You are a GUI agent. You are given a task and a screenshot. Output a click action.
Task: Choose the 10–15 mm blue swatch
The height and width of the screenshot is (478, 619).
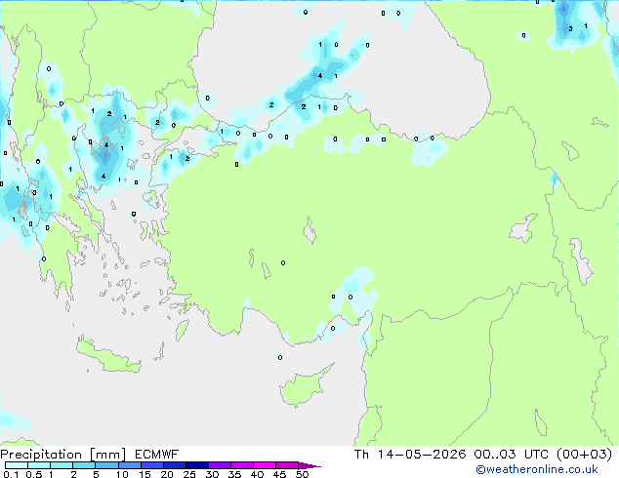[129, 465]
